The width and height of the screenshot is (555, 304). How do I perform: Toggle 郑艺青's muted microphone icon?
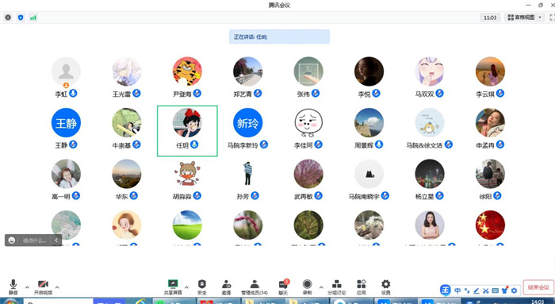258,93
